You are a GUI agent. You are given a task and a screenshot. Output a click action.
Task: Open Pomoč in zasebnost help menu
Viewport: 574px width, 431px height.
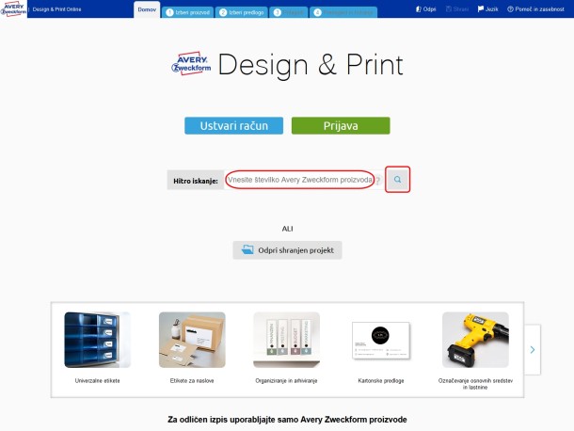pyautogui.click(x=535, y=9)
